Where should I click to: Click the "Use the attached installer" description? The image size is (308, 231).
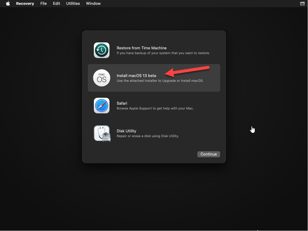coord(160,81)
